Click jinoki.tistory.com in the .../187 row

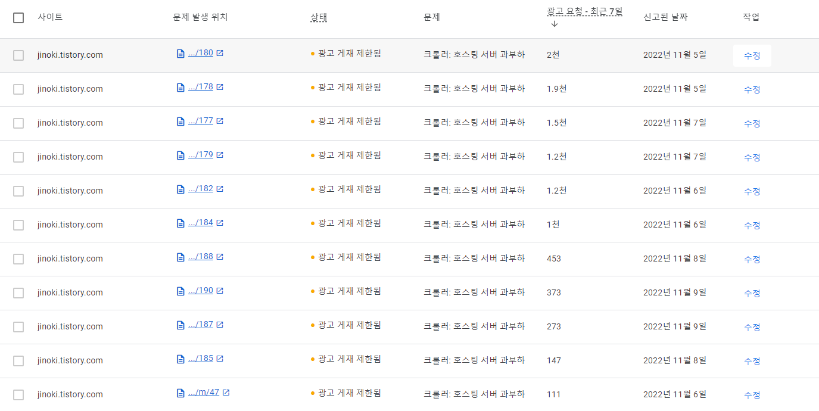(70, 326)
